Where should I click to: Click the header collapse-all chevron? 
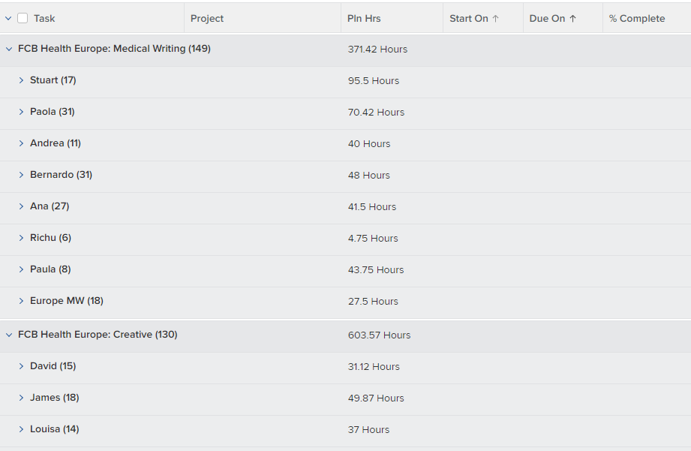click(9, 18)
